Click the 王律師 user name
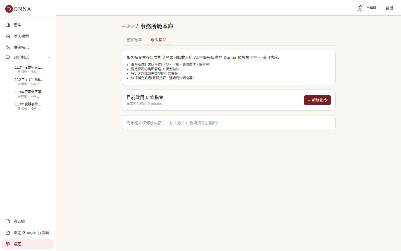The image size is (401, 251). click(371, 8)
